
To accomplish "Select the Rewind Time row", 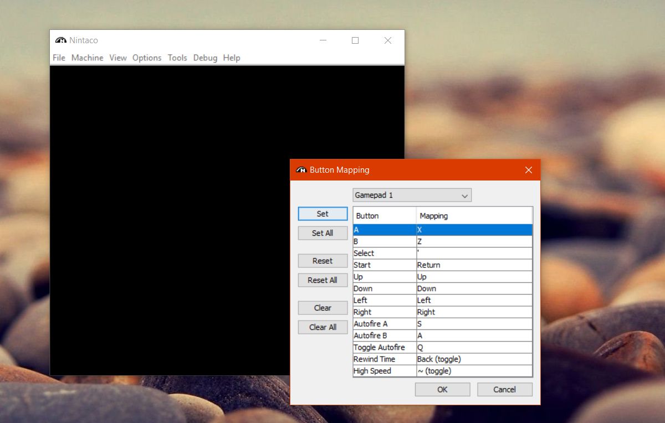I will point(443,359).
